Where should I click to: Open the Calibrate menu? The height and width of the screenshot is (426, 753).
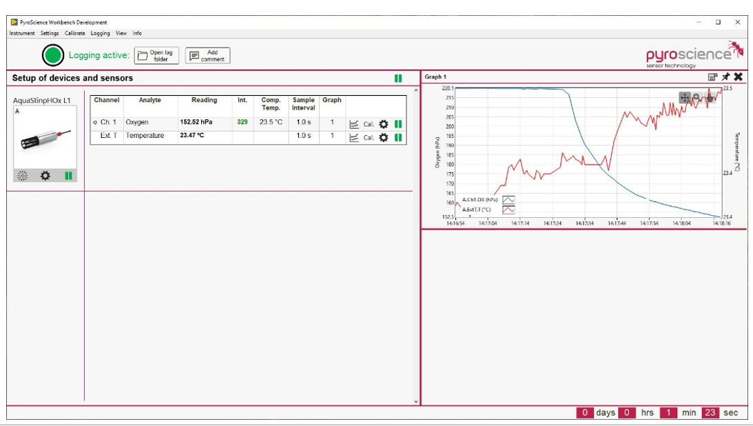75,33
